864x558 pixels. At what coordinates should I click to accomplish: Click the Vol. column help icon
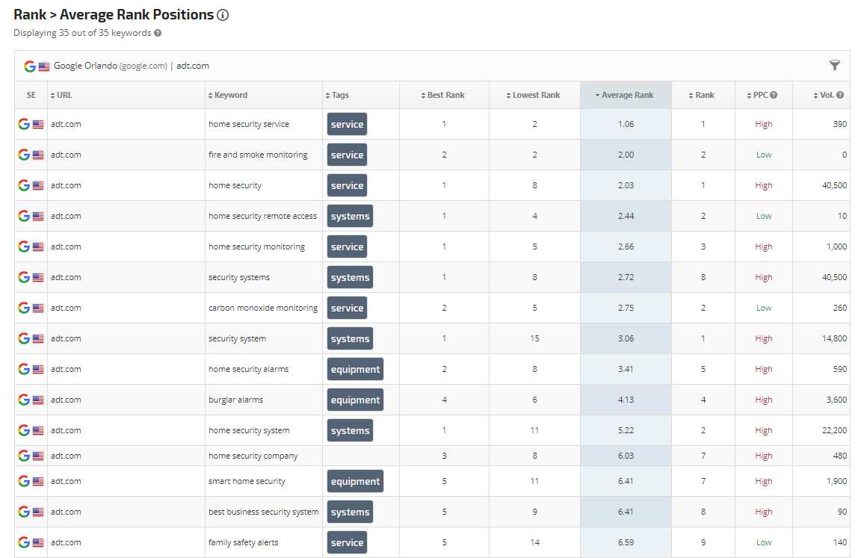(840, 95)
